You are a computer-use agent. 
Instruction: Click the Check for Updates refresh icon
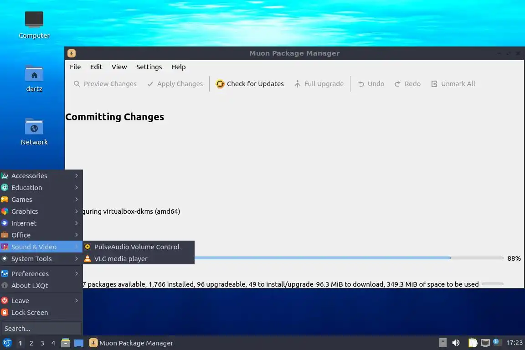220,84
